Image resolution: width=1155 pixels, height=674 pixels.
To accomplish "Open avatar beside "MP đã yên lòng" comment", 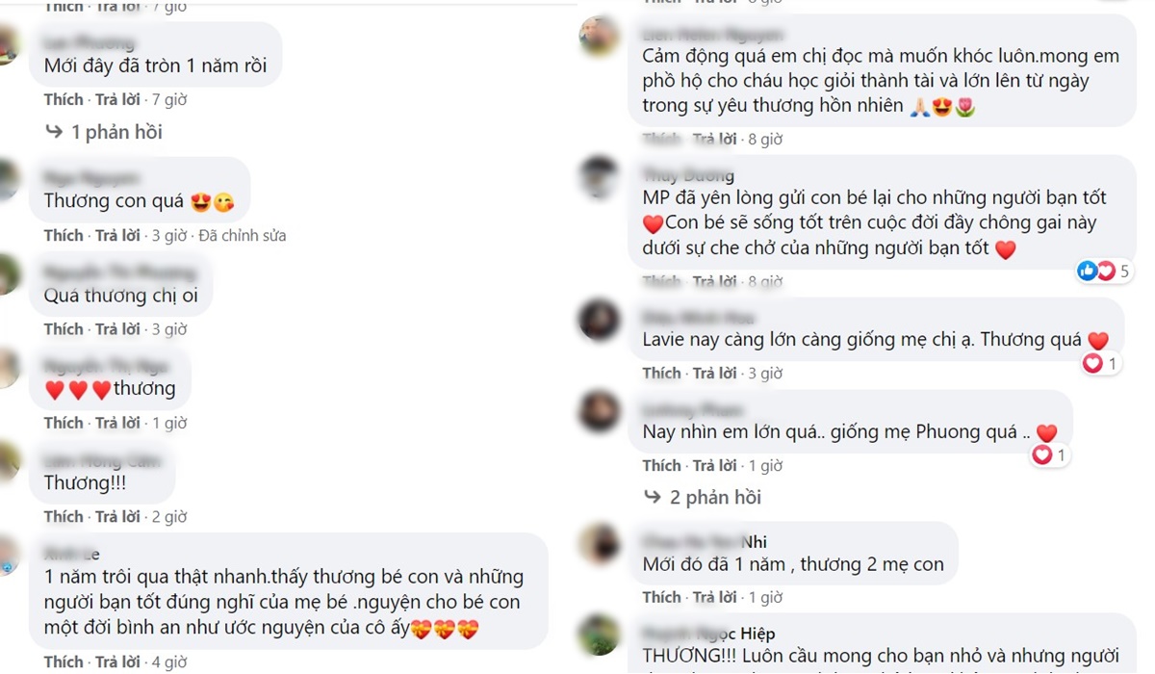I will (599, 178).
